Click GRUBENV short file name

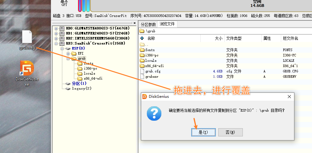point(290,76)
